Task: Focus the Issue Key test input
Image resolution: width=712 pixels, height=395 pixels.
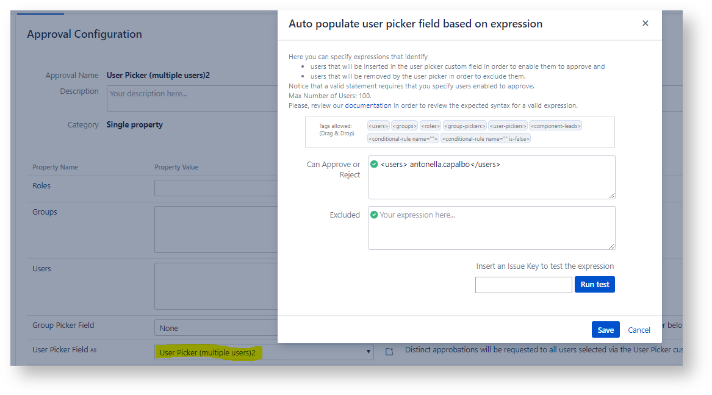Action: point(523,285)
